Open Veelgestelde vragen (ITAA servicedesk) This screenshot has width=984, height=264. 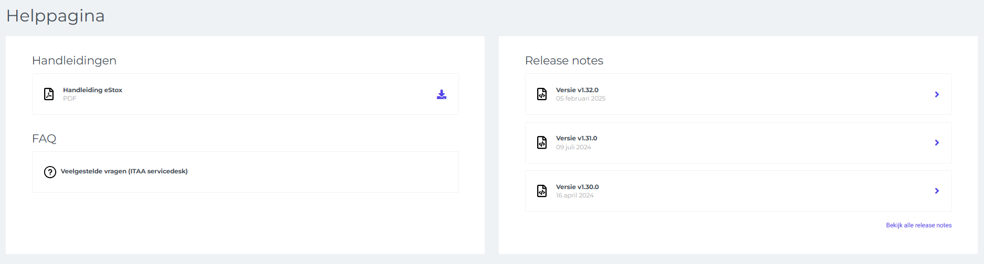click(124, 171)
